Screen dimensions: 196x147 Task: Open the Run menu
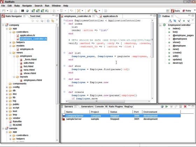pos(47,6)
